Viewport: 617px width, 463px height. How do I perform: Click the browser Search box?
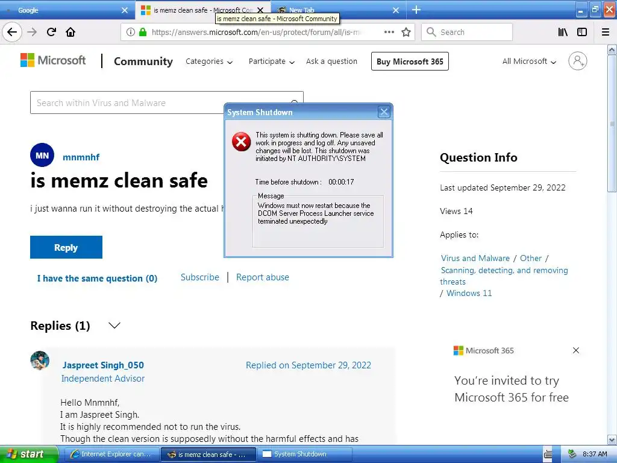point(467,32)
